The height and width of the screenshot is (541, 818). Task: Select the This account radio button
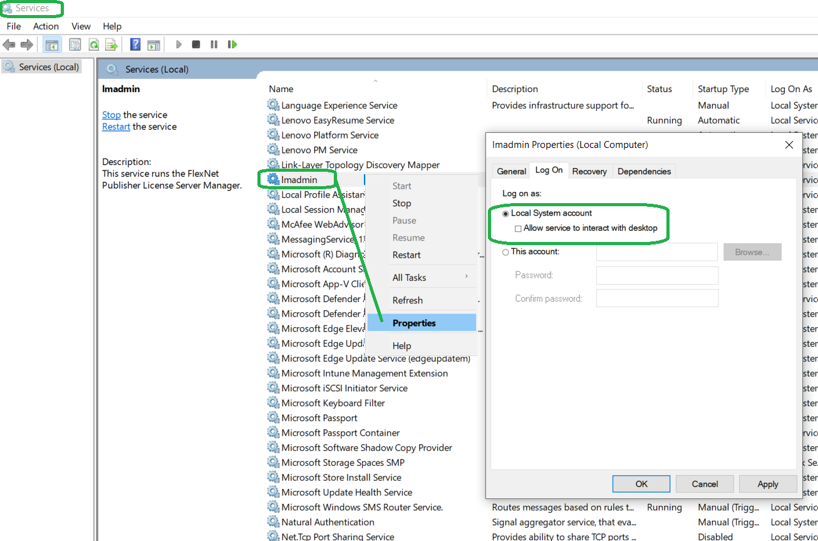(x=506, y=252)
